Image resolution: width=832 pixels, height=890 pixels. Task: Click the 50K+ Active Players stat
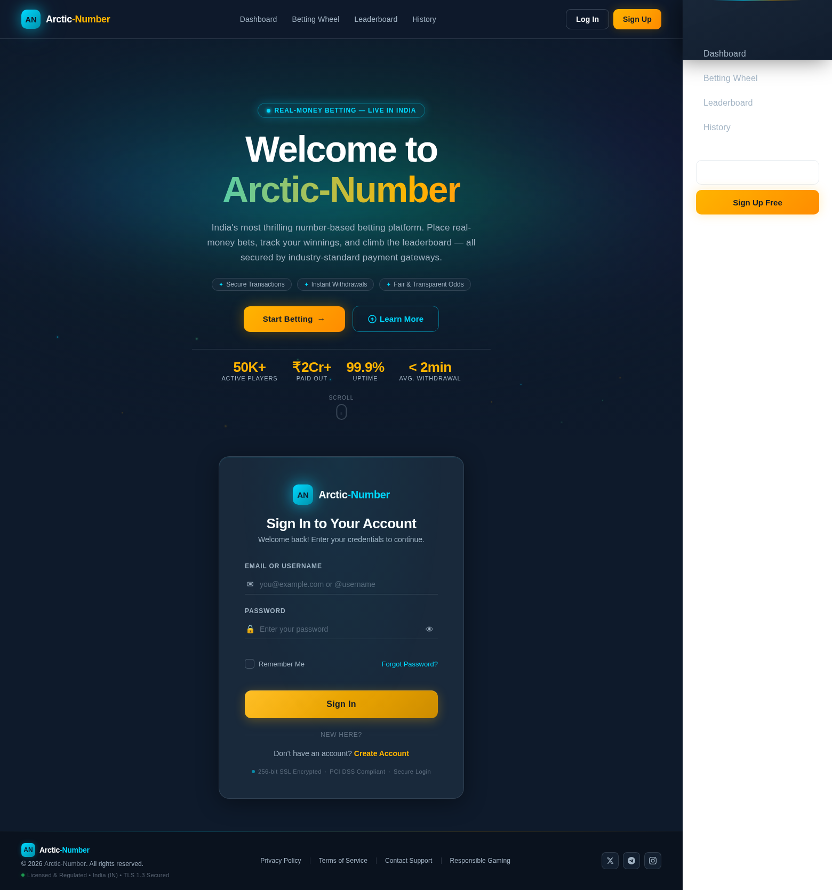pos(250,370)
